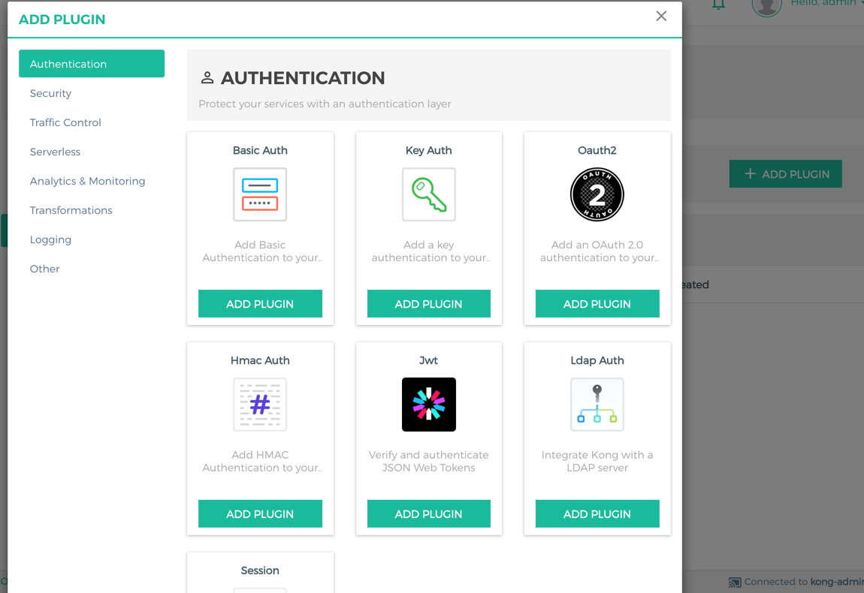Click the connection icon near kong-admin

pyautogui.click(x=735, y=582)
